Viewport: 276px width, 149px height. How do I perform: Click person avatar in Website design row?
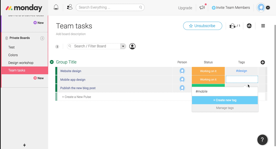click(182, 71)
